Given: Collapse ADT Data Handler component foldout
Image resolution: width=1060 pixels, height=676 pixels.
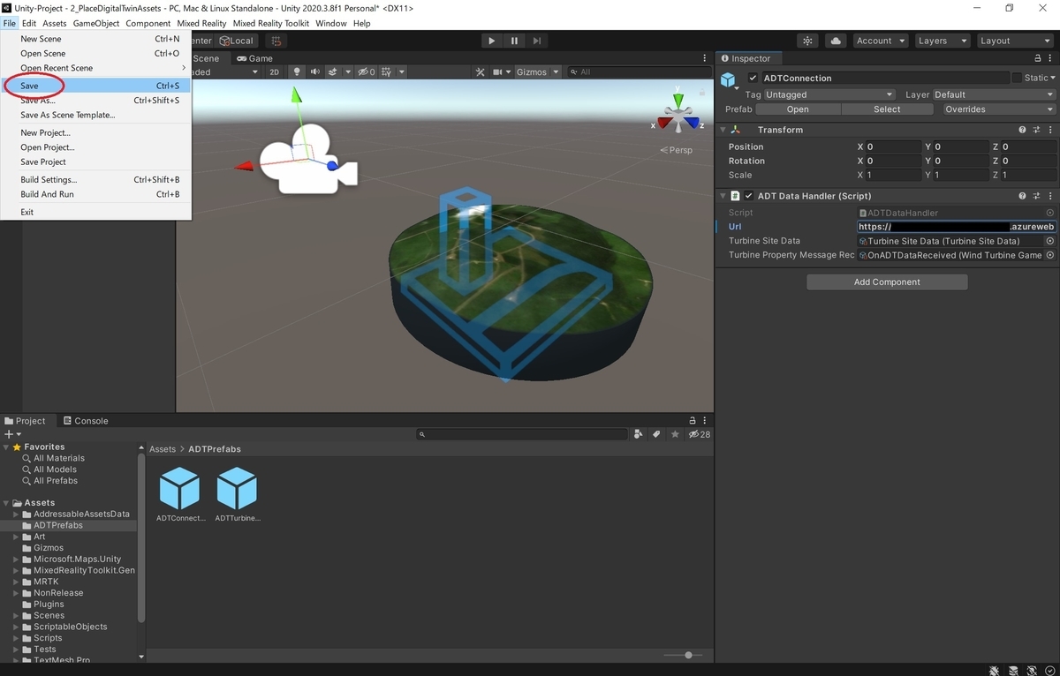Looking at the screenshot, I should [x=723, y=196].
